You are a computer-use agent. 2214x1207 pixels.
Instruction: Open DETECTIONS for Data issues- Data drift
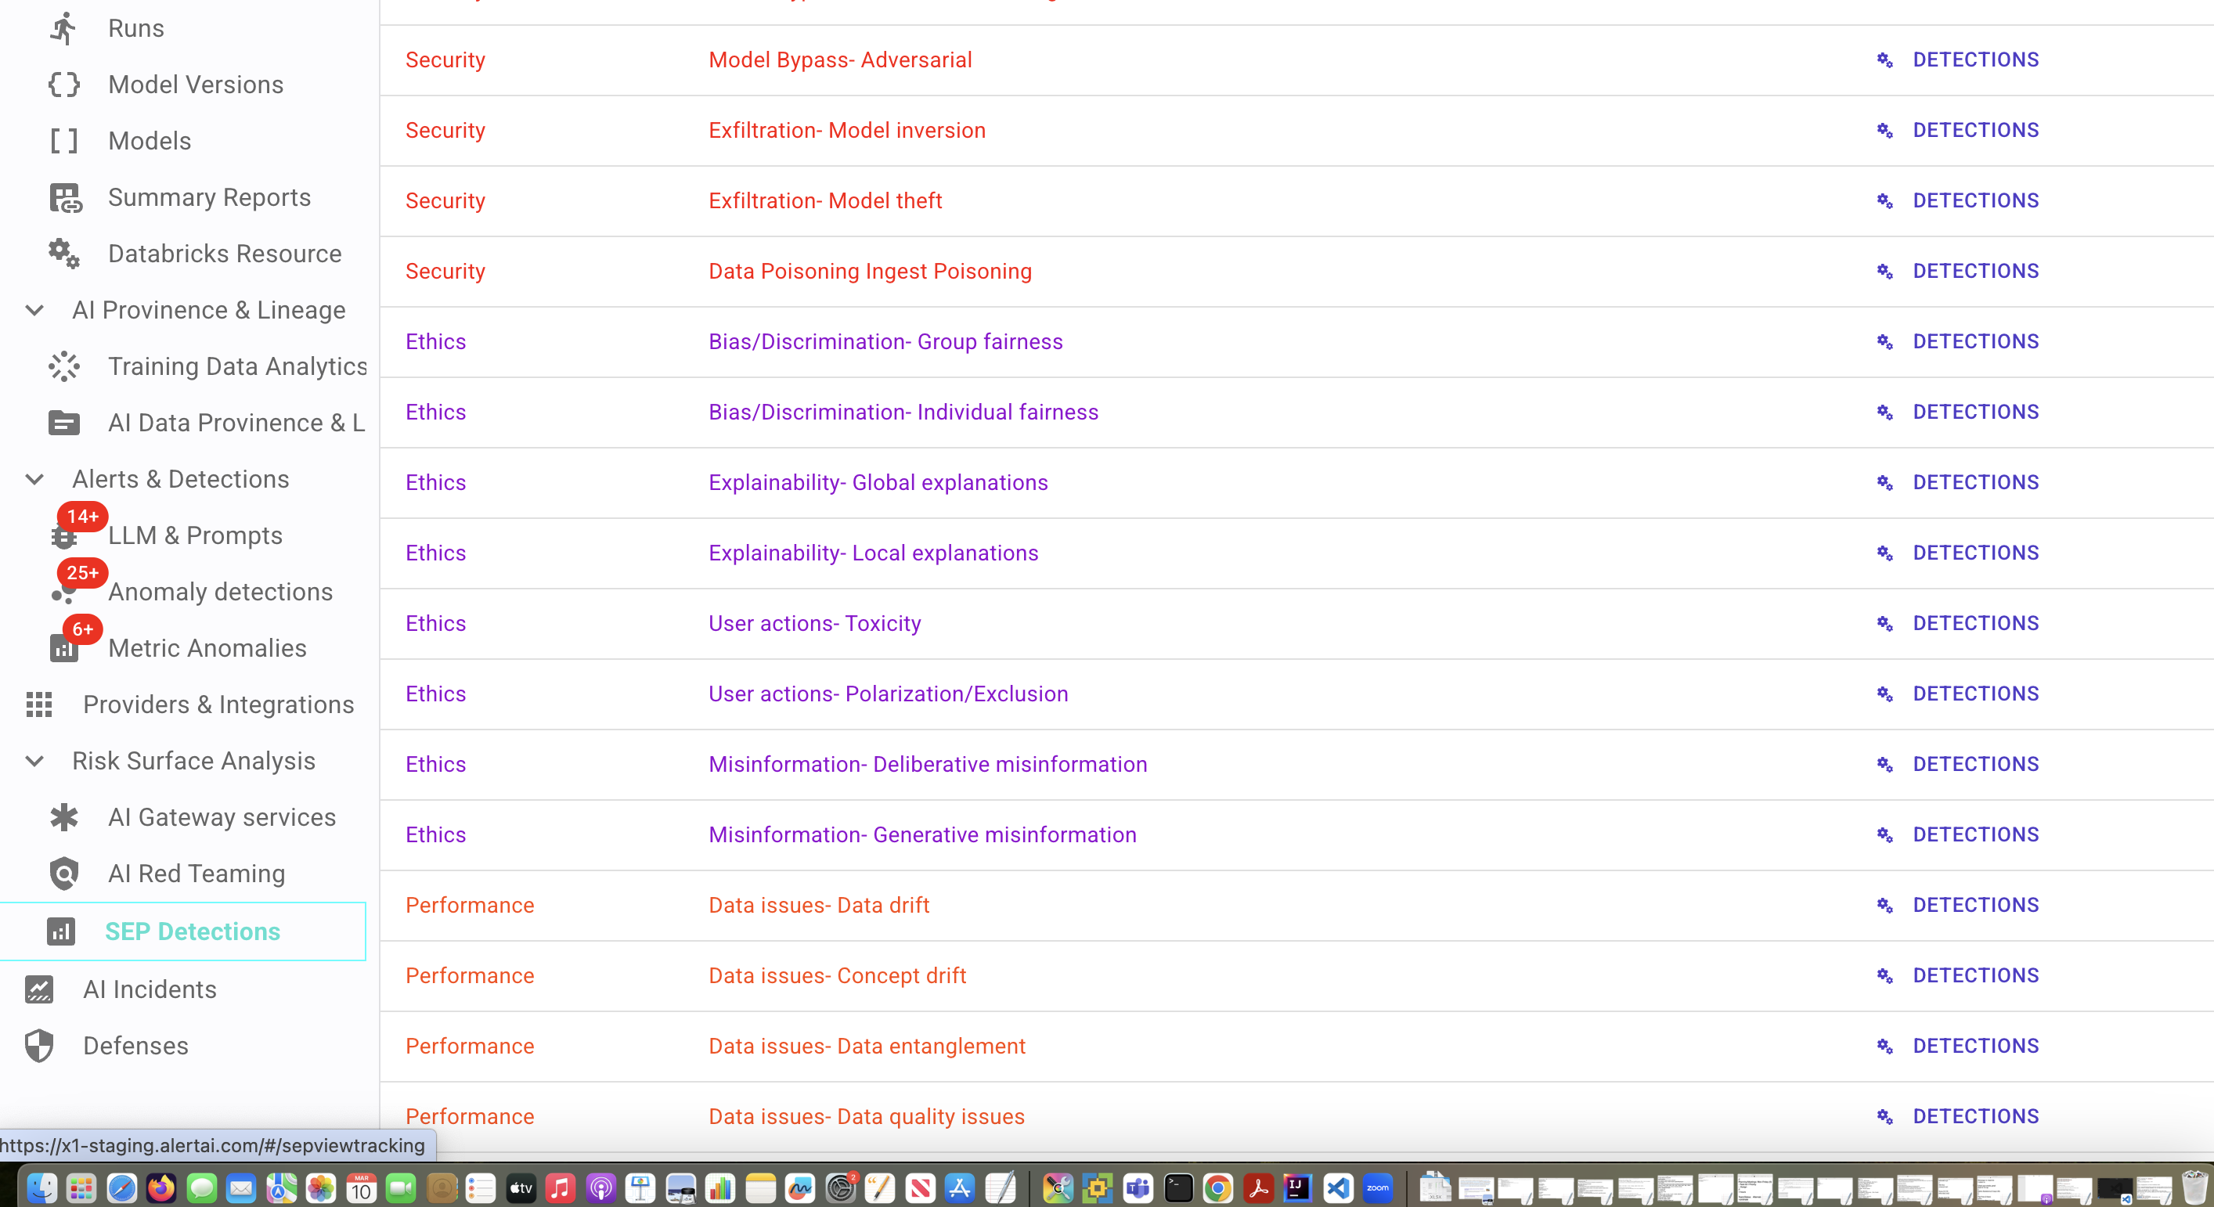click(1975, 906)
